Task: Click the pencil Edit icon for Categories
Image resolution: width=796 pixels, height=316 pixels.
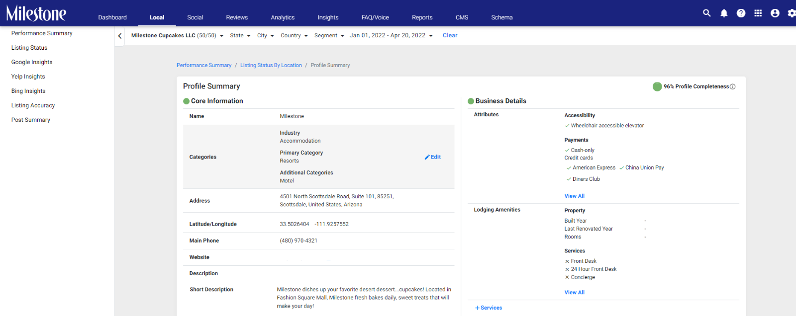Action: click(427, 157)
